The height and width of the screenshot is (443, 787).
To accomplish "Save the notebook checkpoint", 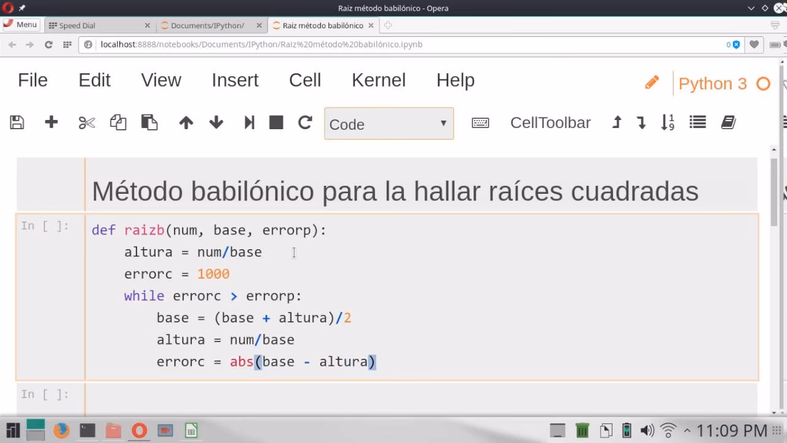I will [x=17, y=122].
